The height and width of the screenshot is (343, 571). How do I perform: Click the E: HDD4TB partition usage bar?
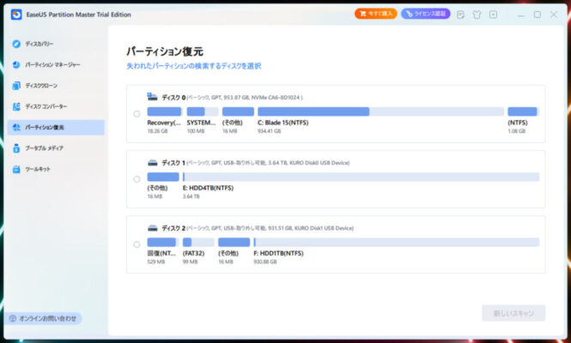point(361,178)
